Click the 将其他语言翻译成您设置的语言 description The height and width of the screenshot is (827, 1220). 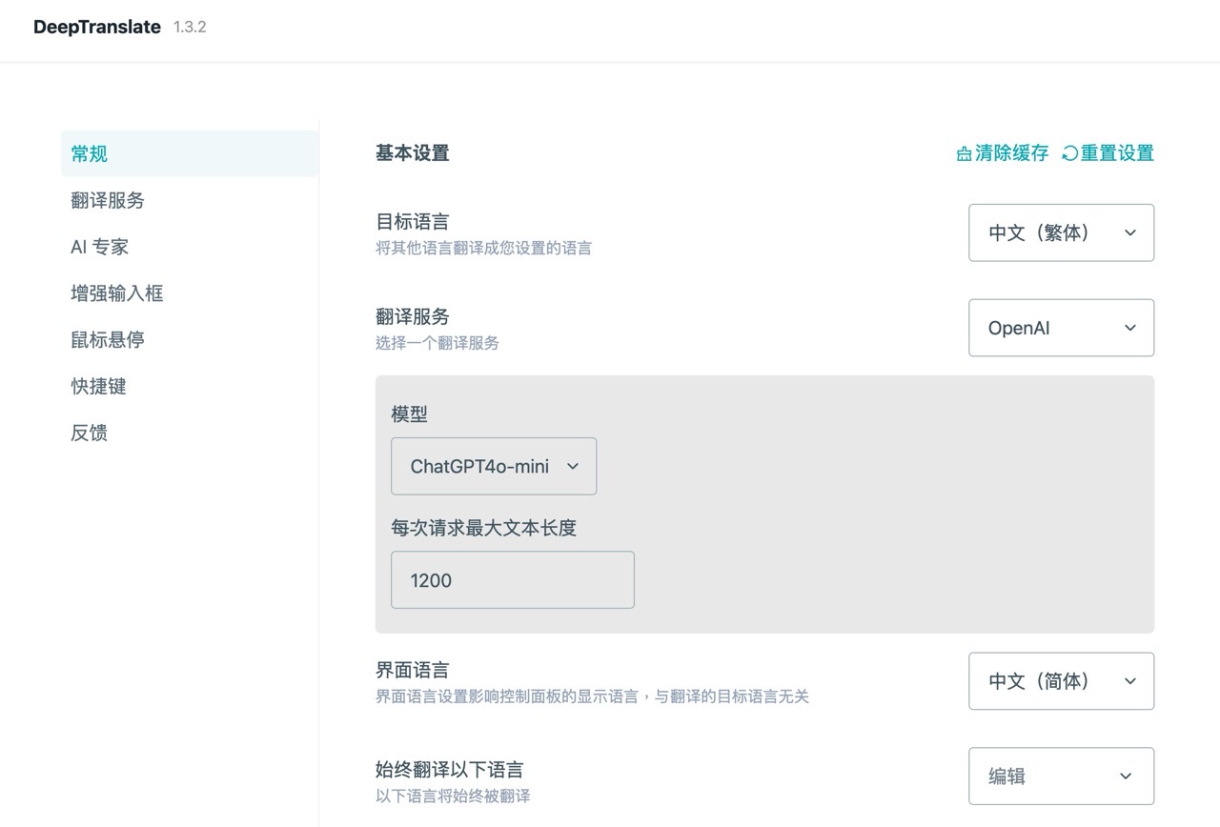point(483,249)
